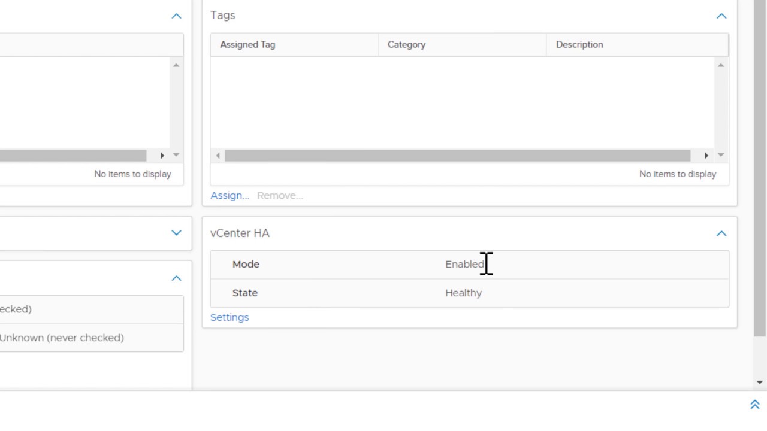Click the Mode row label
The width and height of the screenshot is (767, 431).
point(246,265)
